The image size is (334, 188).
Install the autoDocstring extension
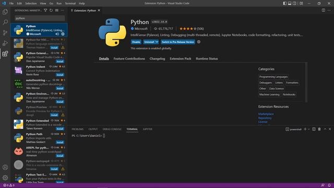pos(60,88)
